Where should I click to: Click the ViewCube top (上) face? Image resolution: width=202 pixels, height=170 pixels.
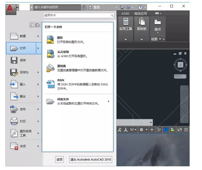[x=180, y=65]
